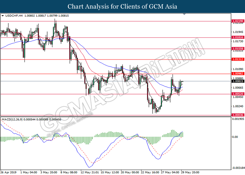245x175 pixels.
Task: Click the triangle arrow beside USDCHF,H4
Action: click(x=3, y=16)
